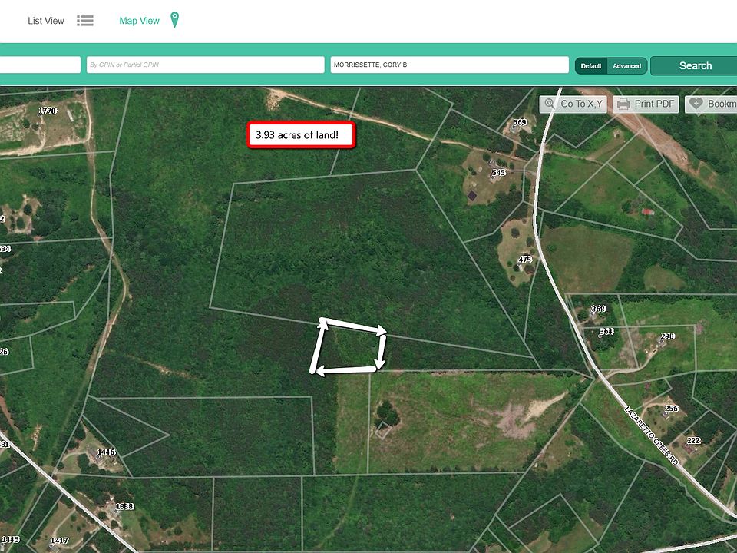Switch to Map View

point(139,21)
